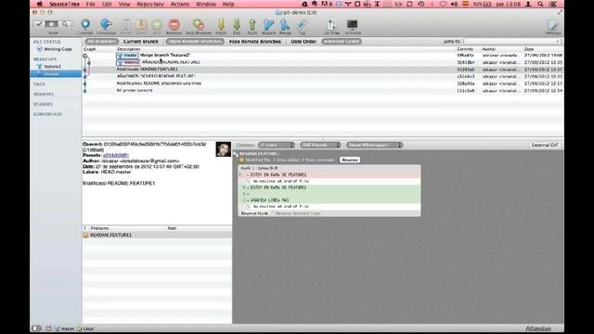This screenshot has height=334, width=594.
Task: Open the Repository menu
Action: pos(150,4)
